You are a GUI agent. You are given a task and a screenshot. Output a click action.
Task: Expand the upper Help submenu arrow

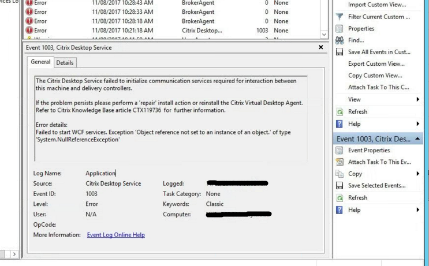pyautogui.click(x=418, y=124)
